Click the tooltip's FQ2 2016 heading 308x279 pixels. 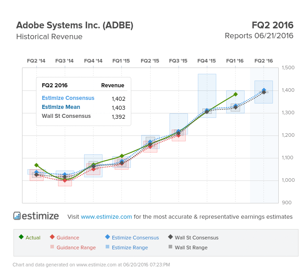click(54, 85)
